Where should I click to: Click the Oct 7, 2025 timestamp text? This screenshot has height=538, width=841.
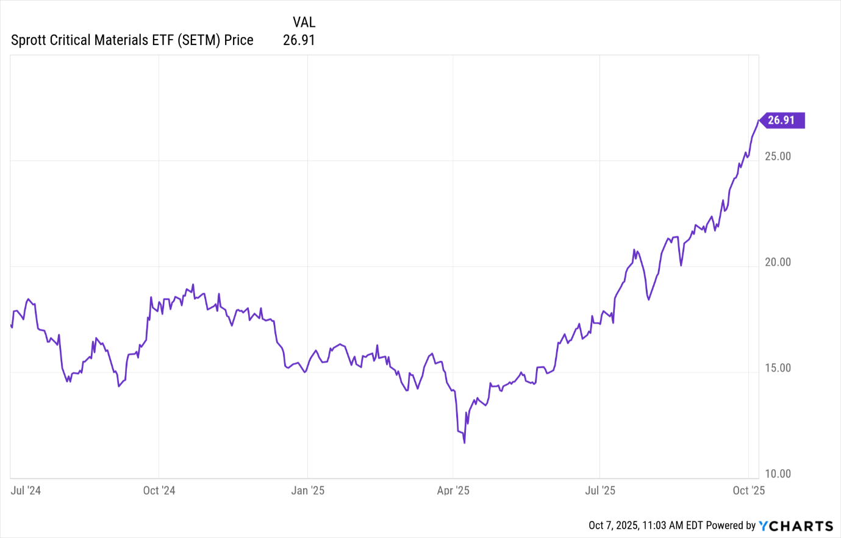[645, 526]
